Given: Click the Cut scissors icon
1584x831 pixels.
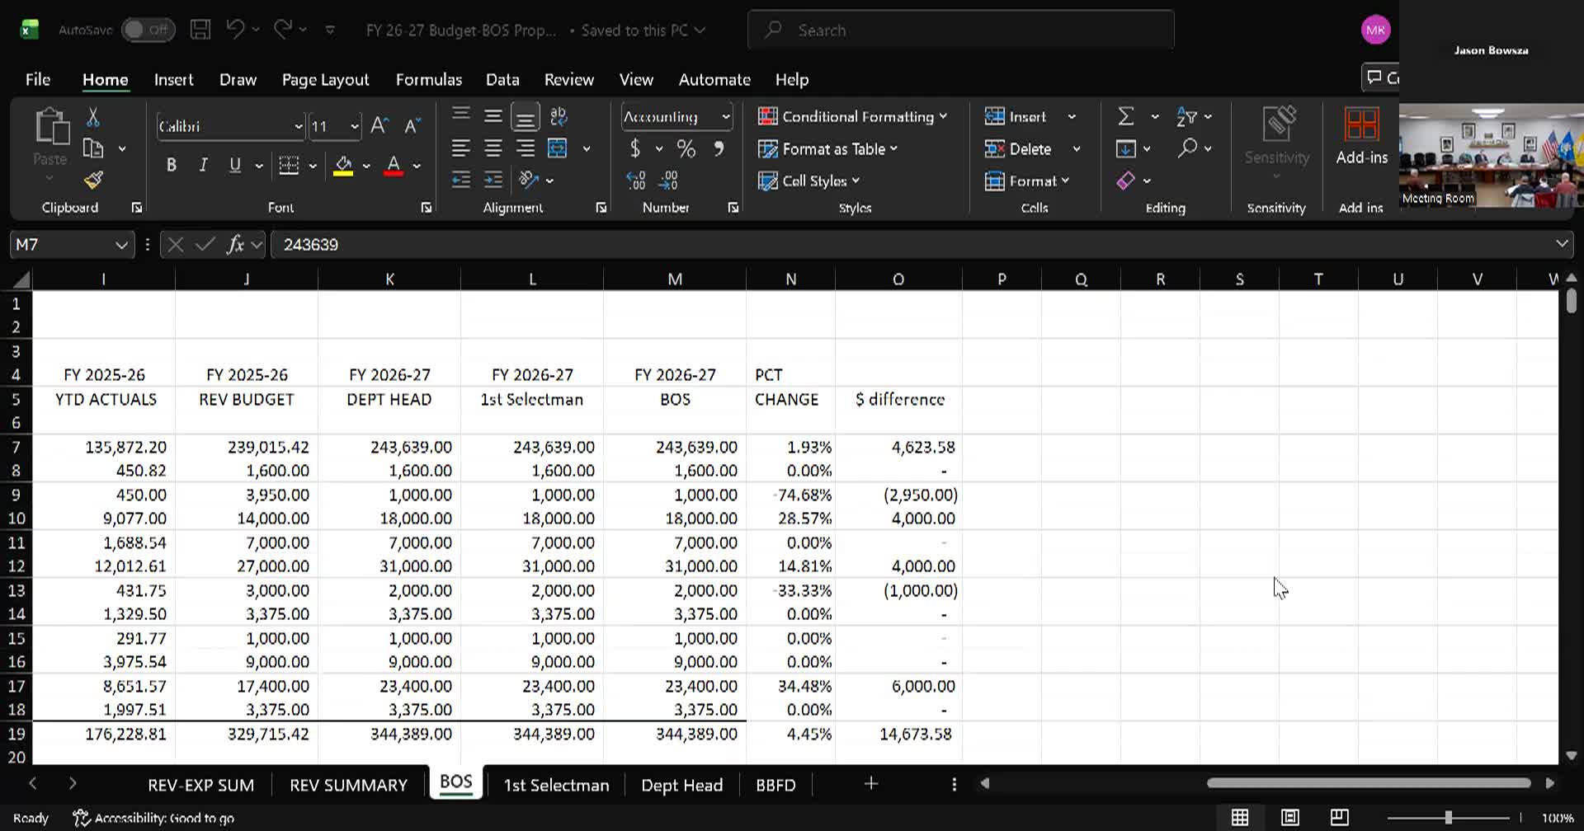Looking at the screenshot, I should pyautogui.click(x=93, y=118).
